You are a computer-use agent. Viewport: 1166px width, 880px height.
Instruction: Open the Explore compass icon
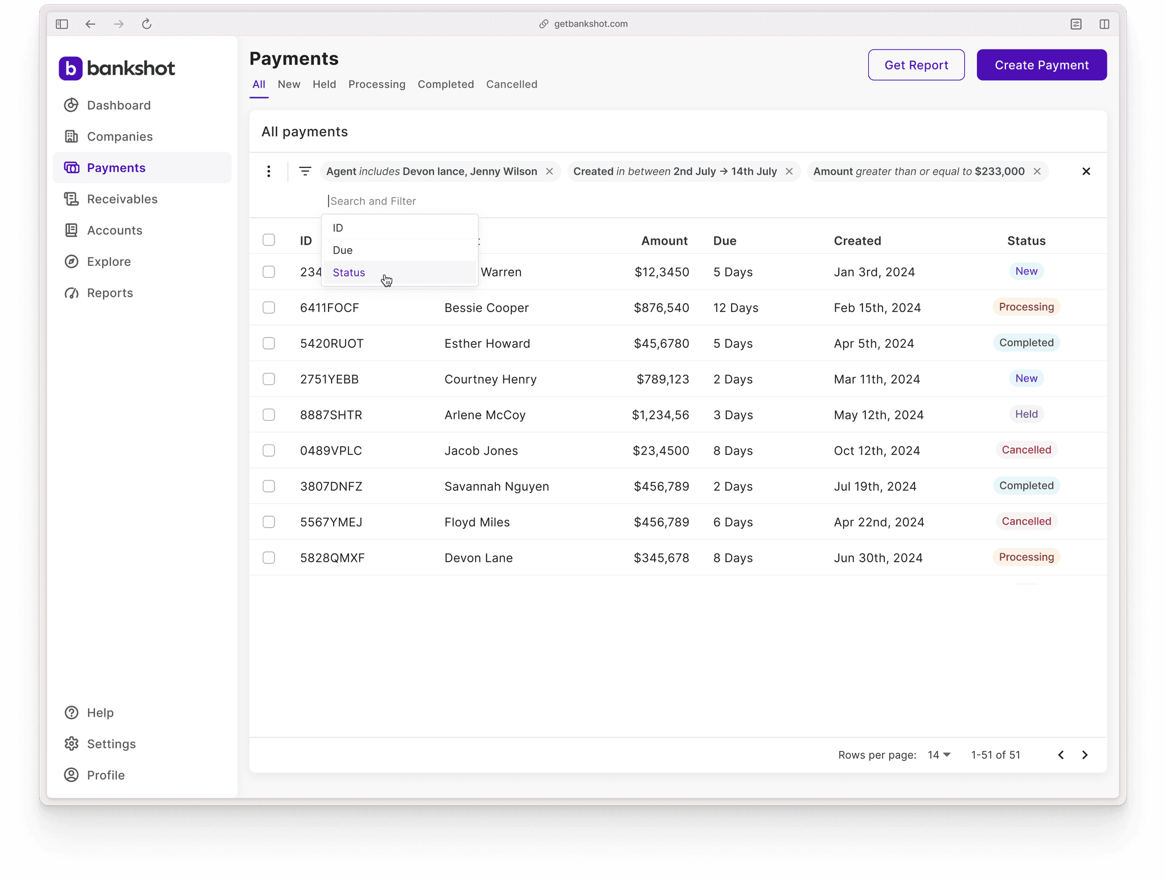71,262
